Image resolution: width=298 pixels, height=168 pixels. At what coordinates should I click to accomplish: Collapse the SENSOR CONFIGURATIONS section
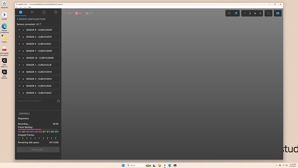point(17,19)
